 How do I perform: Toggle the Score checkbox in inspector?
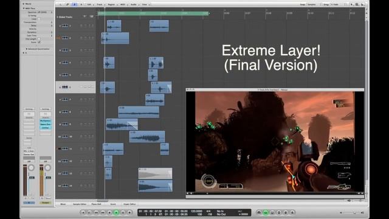click(39, 42)
